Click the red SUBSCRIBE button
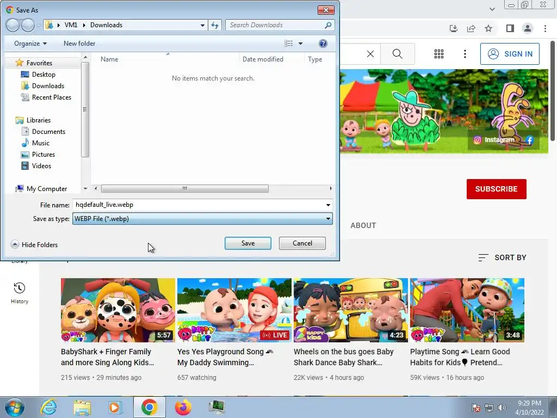 496,189
